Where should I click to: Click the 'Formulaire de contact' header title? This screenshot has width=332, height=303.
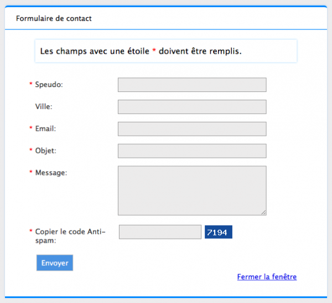(54, 18)
